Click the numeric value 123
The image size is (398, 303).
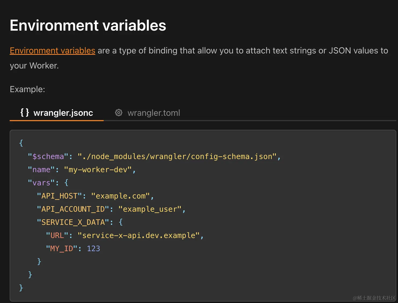click(x=93, y=248)
